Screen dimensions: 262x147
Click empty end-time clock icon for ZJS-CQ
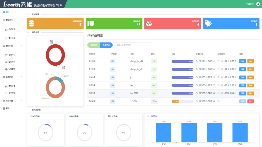click(x=219, y=101)
